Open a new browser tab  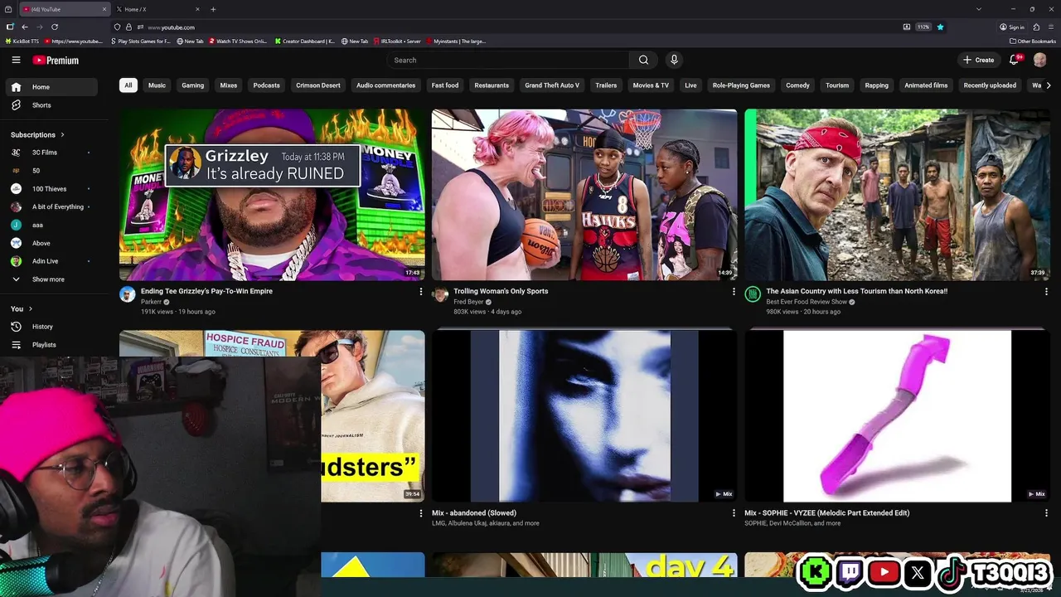click(x=213, y=9)
